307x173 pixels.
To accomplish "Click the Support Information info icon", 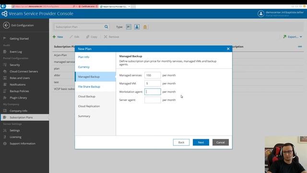I will click(5, 144).
